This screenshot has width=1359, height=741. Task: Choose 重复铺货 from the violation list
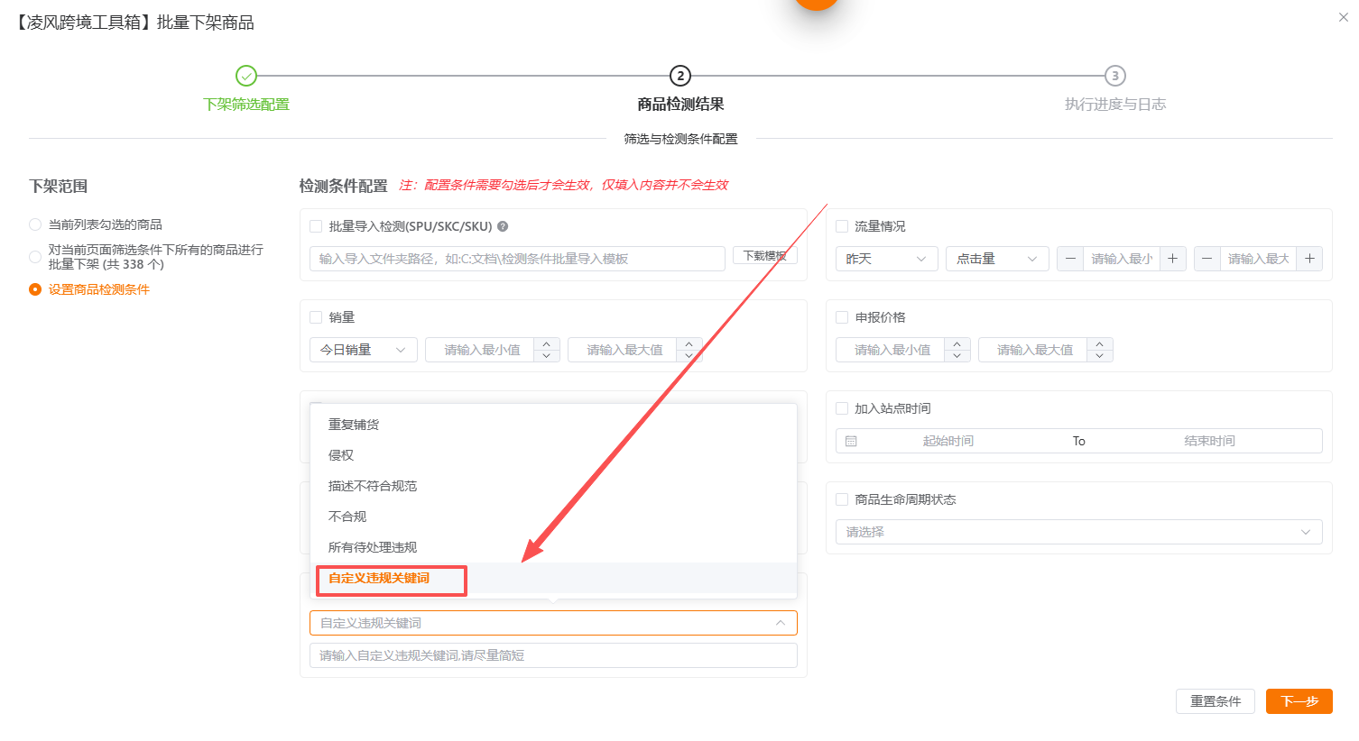point(553,425)
